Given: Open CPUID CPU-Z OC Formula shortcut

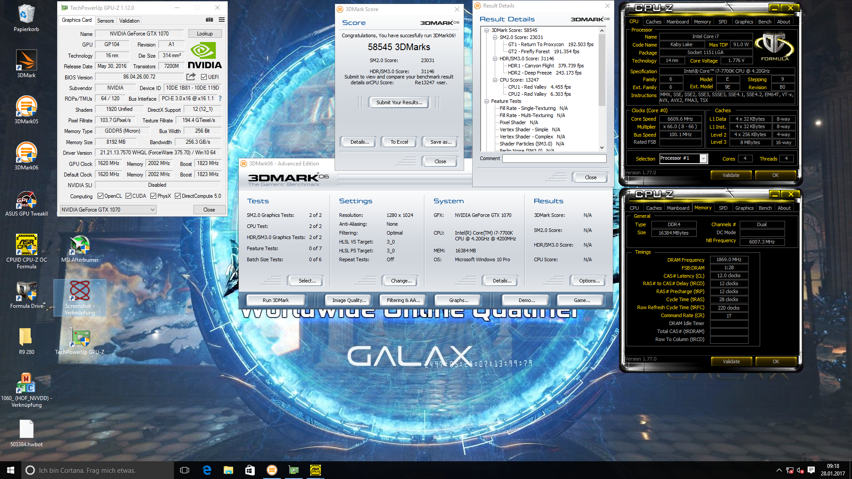Looking at the screenshot, I should pyautogui.click(x=26, y=251).
